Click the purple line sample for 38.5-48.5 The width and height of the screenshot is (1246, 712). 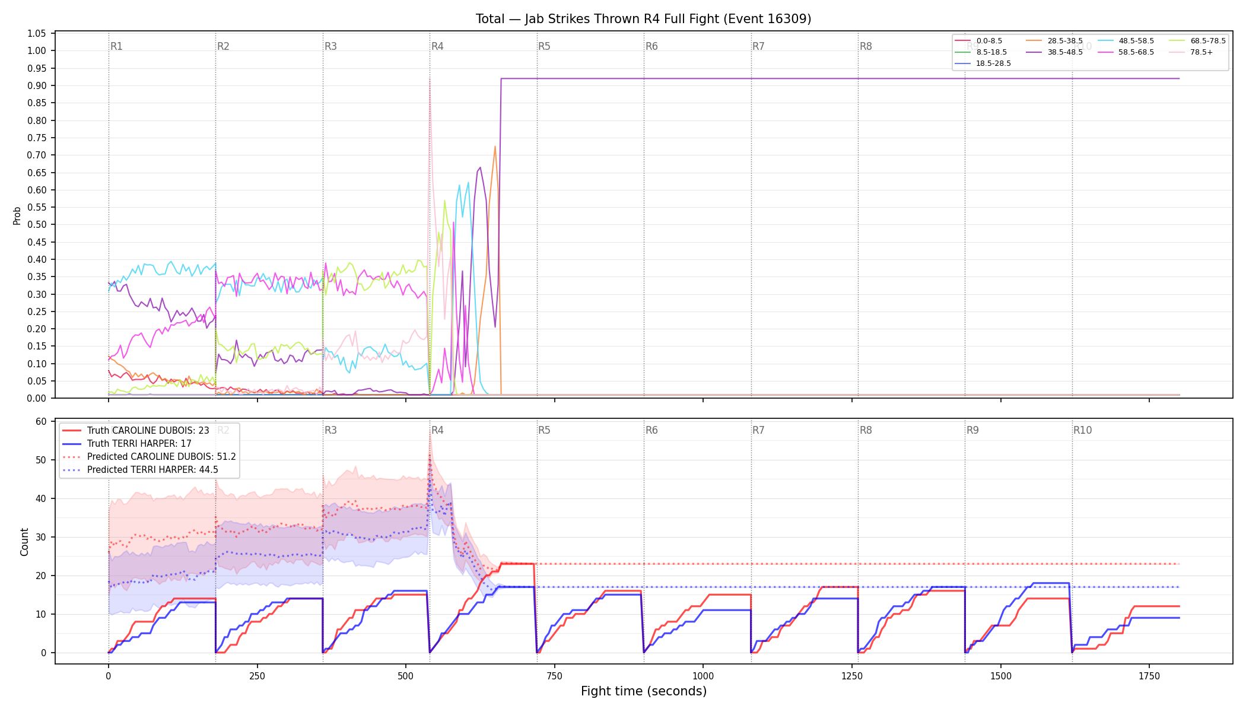(x=1034, y=52)
